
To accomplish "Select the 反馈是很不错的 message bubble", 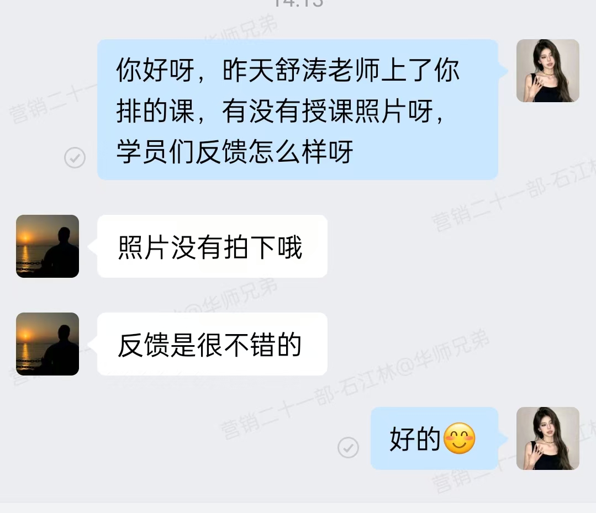I will pyautogui.click(x=213, y=344).
